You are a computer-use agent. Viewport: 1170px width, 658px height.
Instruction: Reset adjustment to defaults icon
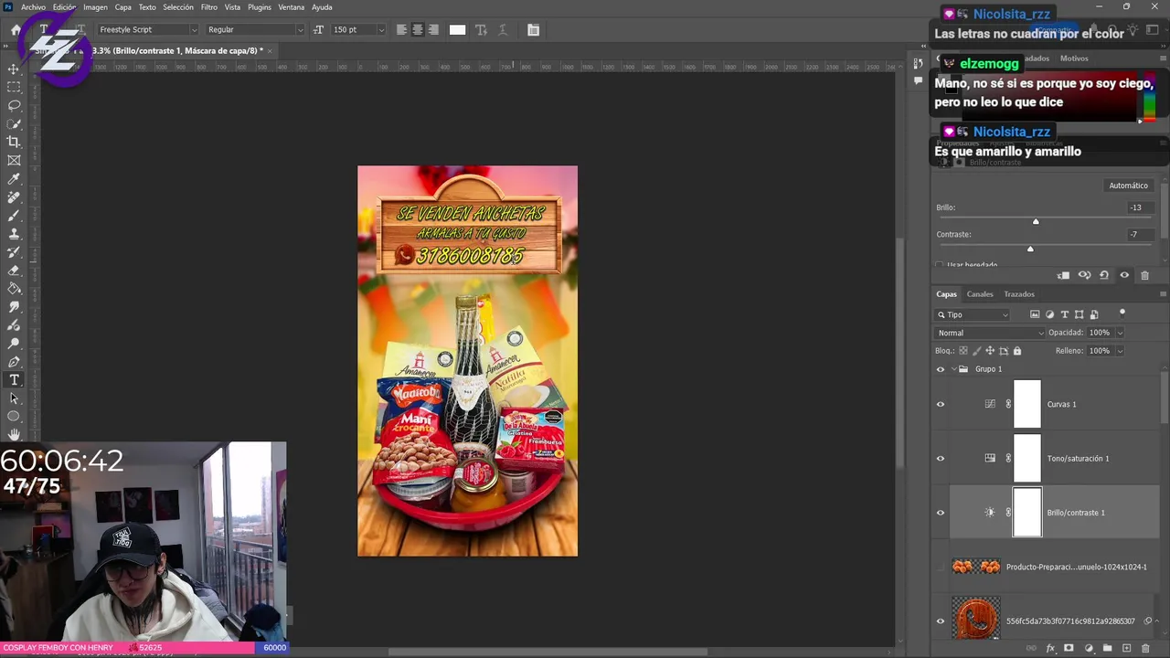point(1104,275)
